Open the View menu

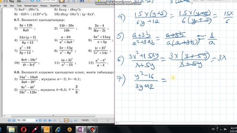pyautogui.click(x=12, y=6)
